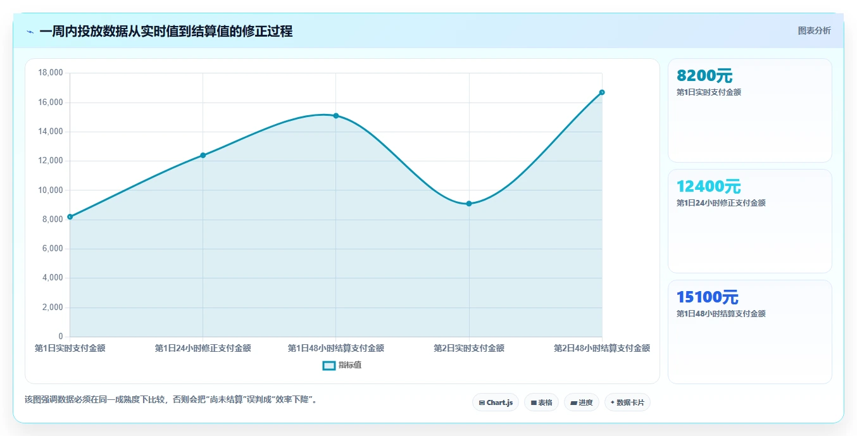The height and width of the screenshot is (436, 857).
Task: Click the 进度 tag button
Action: 582,402
